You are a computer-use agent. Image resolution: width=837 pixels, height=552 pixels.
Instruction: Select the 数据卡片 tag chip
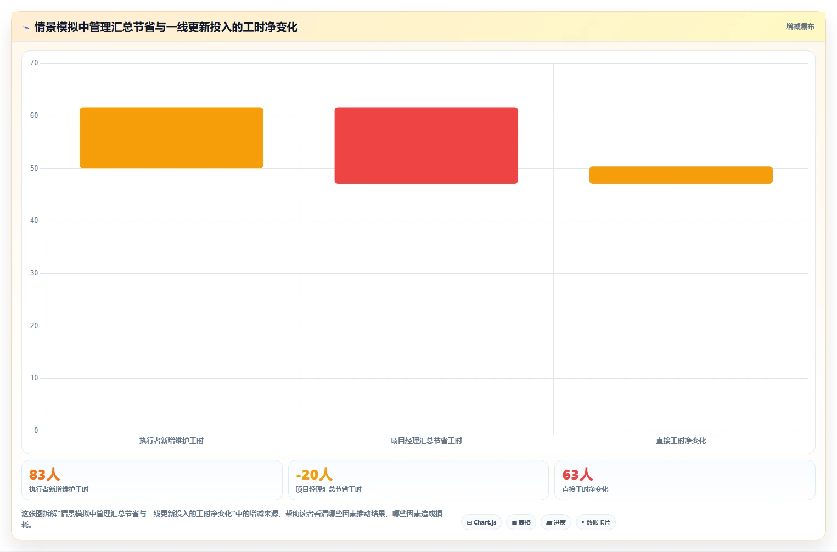click(596, 522)
